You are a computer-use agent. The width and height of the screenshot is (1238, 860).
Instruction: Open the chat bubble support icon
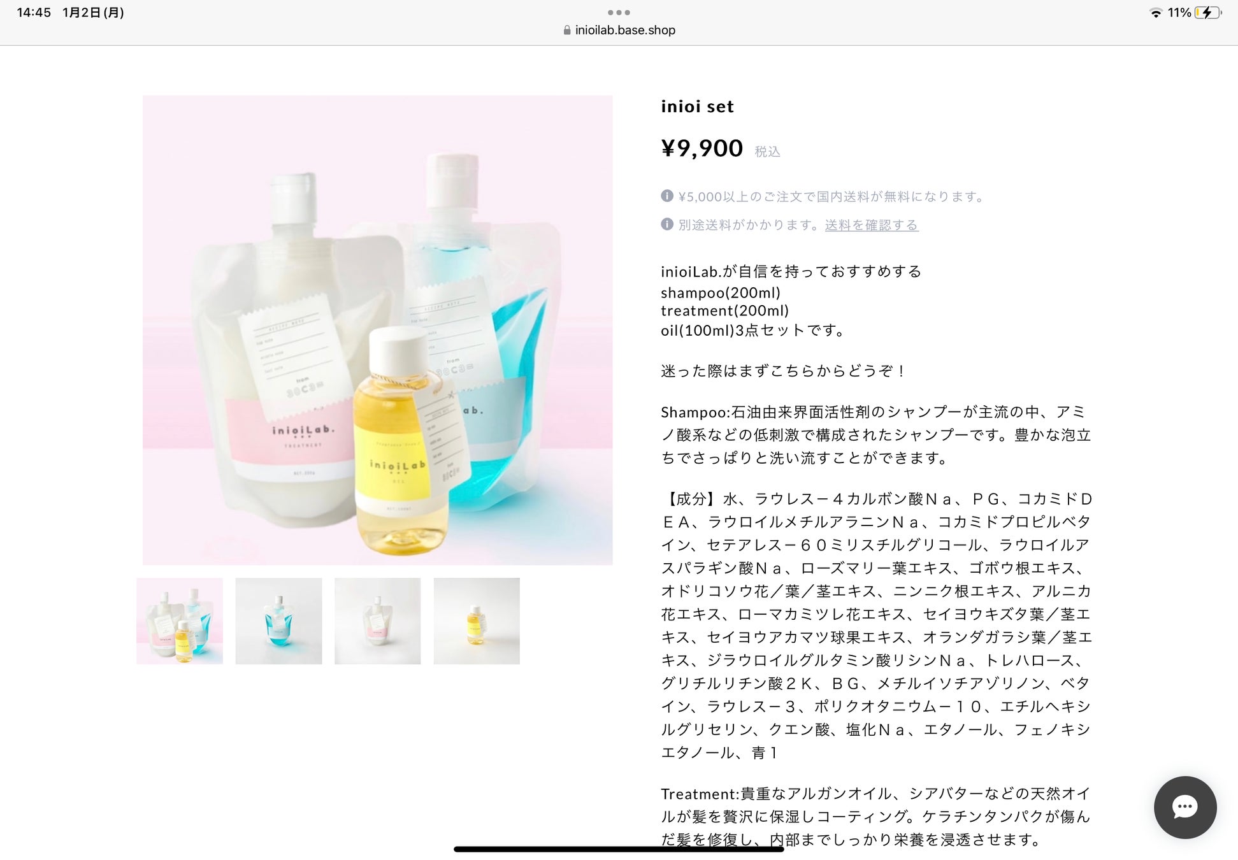[x=1184, y=806]
